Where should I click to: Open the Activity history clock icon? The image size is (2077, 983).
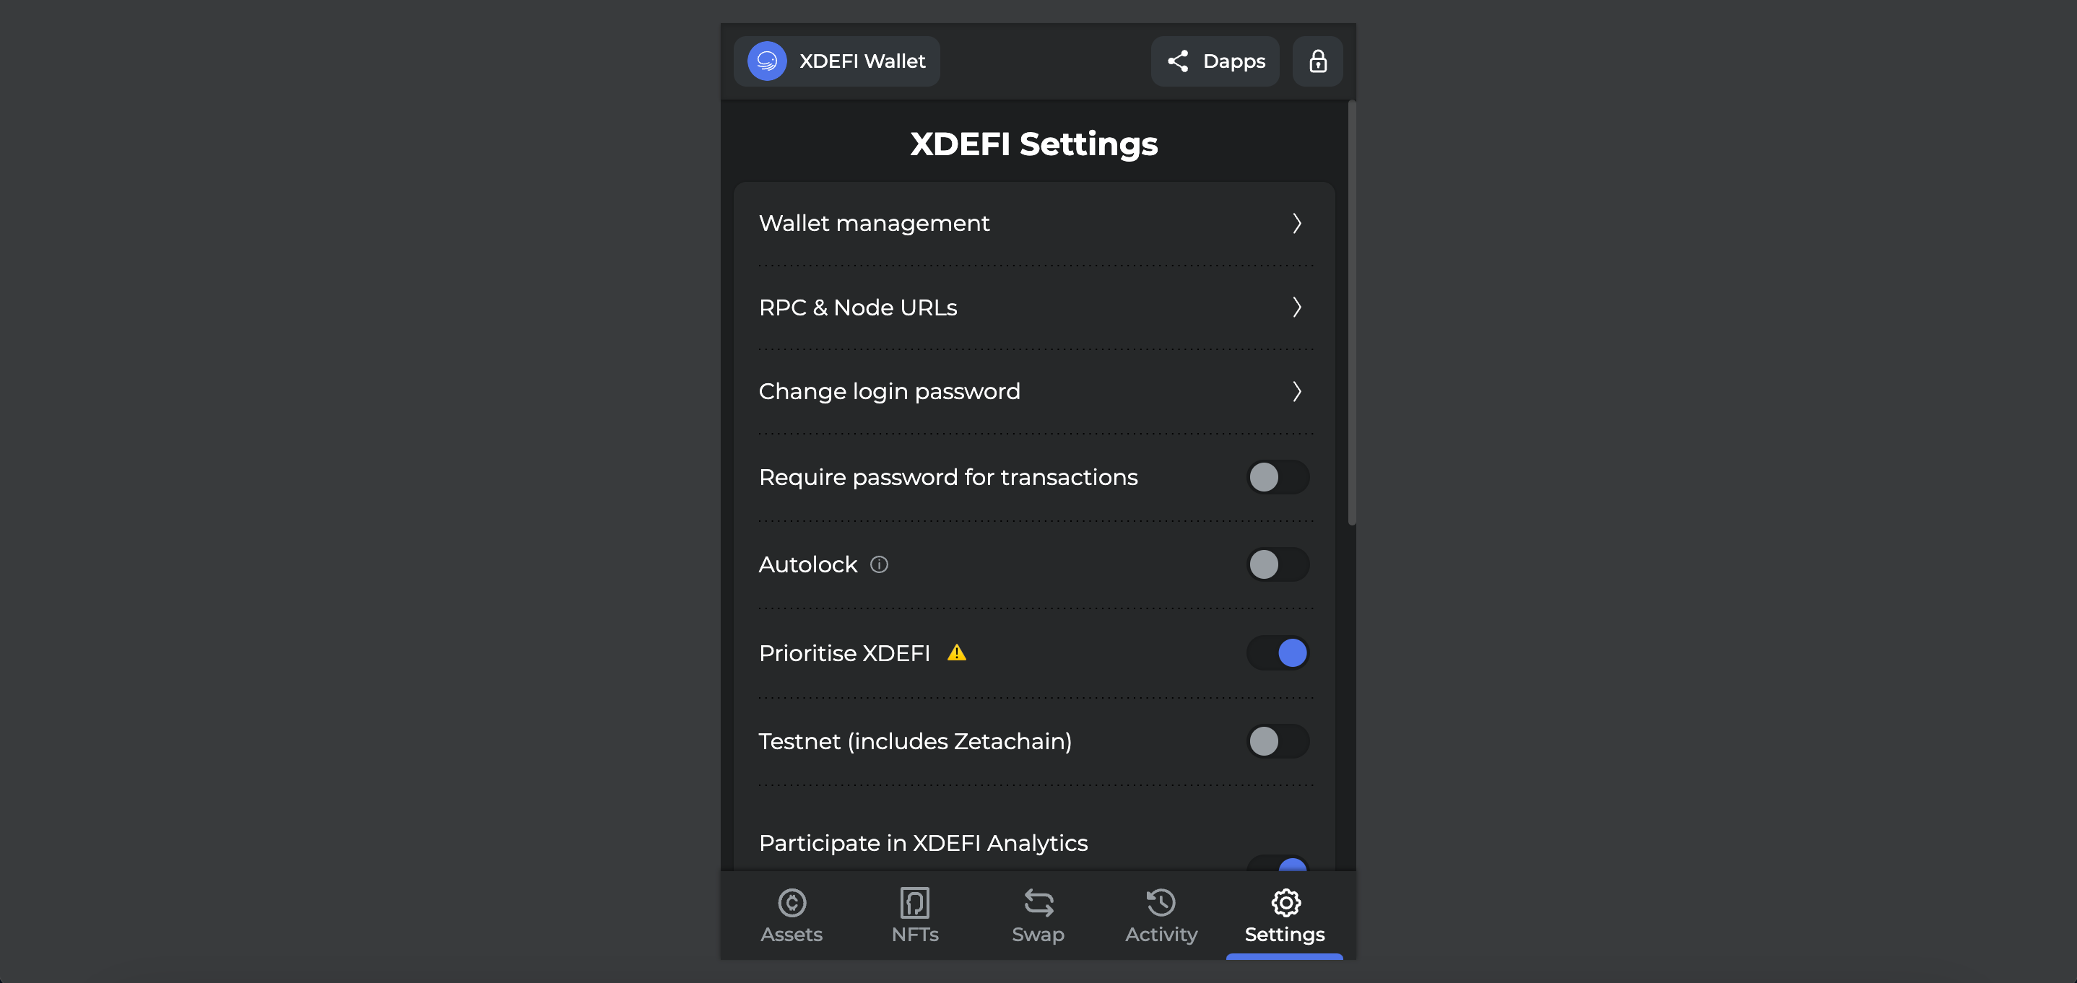[x=1161, y=903]
